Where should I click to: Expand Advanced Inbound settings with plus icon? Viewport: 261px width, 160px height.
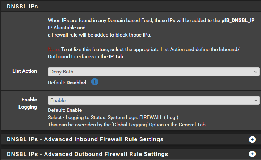point(252,139)
